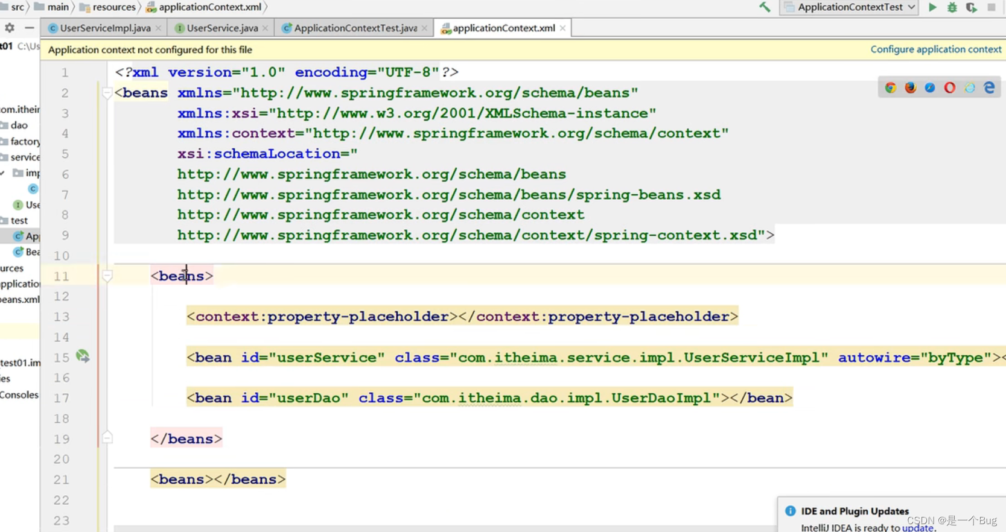This screenshot has height=532, width=1006.
Task: Open the file in Internet Explorer
Action: coord(970,87)
